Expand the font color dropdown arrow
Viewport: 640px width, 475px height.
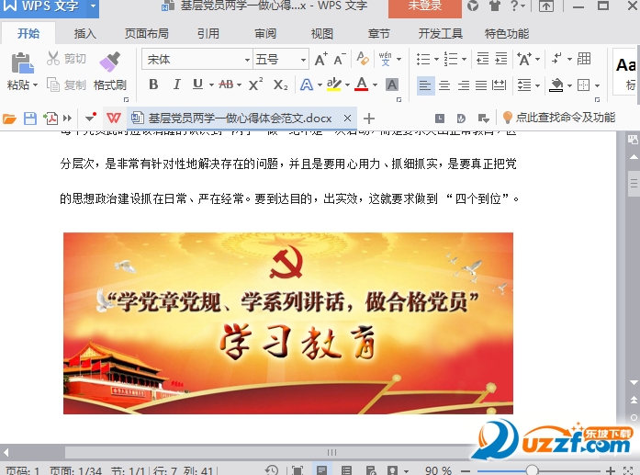tap(376, 85)
